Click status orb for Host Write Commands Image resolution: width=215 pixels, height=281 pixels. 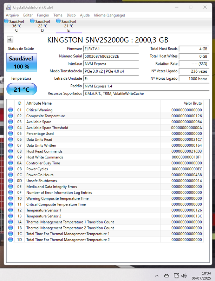[11, 157]
